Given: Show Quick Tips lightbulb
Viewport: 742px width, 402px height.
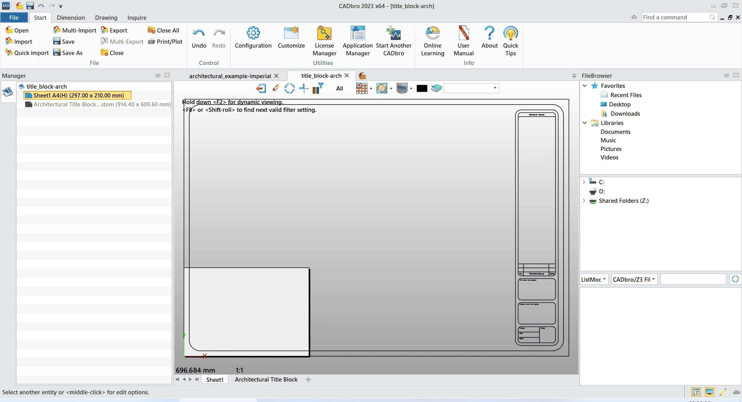Looking at the screenshot, I should point(511,41).
